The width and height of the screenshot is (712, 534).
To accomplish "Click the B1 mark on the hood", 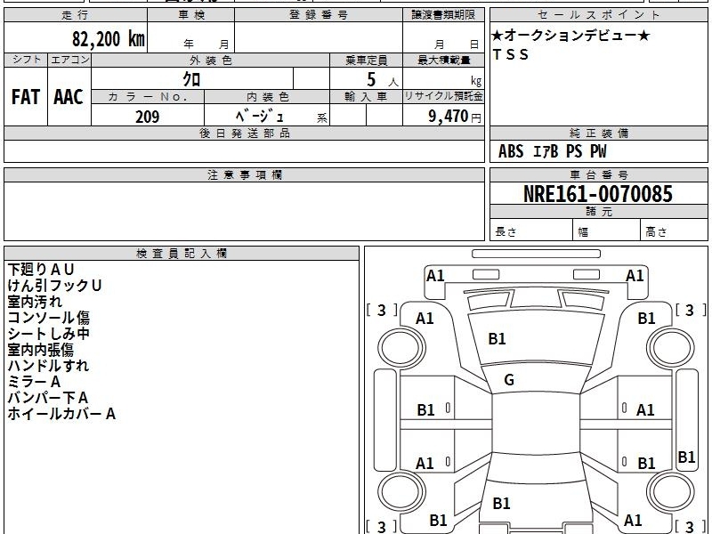I will point(497,339).
